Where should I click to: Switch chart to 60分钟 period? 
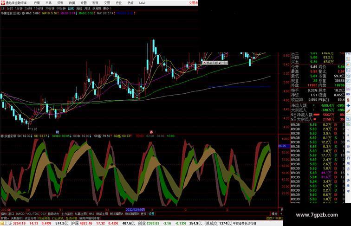(x=61, y=8)
